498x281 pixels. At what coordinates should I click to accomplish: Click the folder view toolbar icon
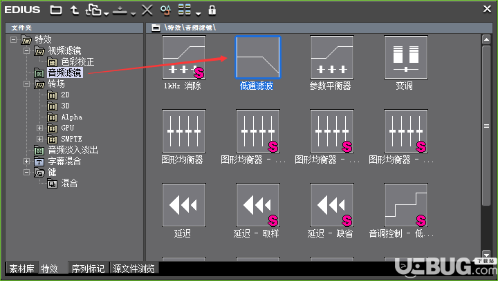pos(56,10)
